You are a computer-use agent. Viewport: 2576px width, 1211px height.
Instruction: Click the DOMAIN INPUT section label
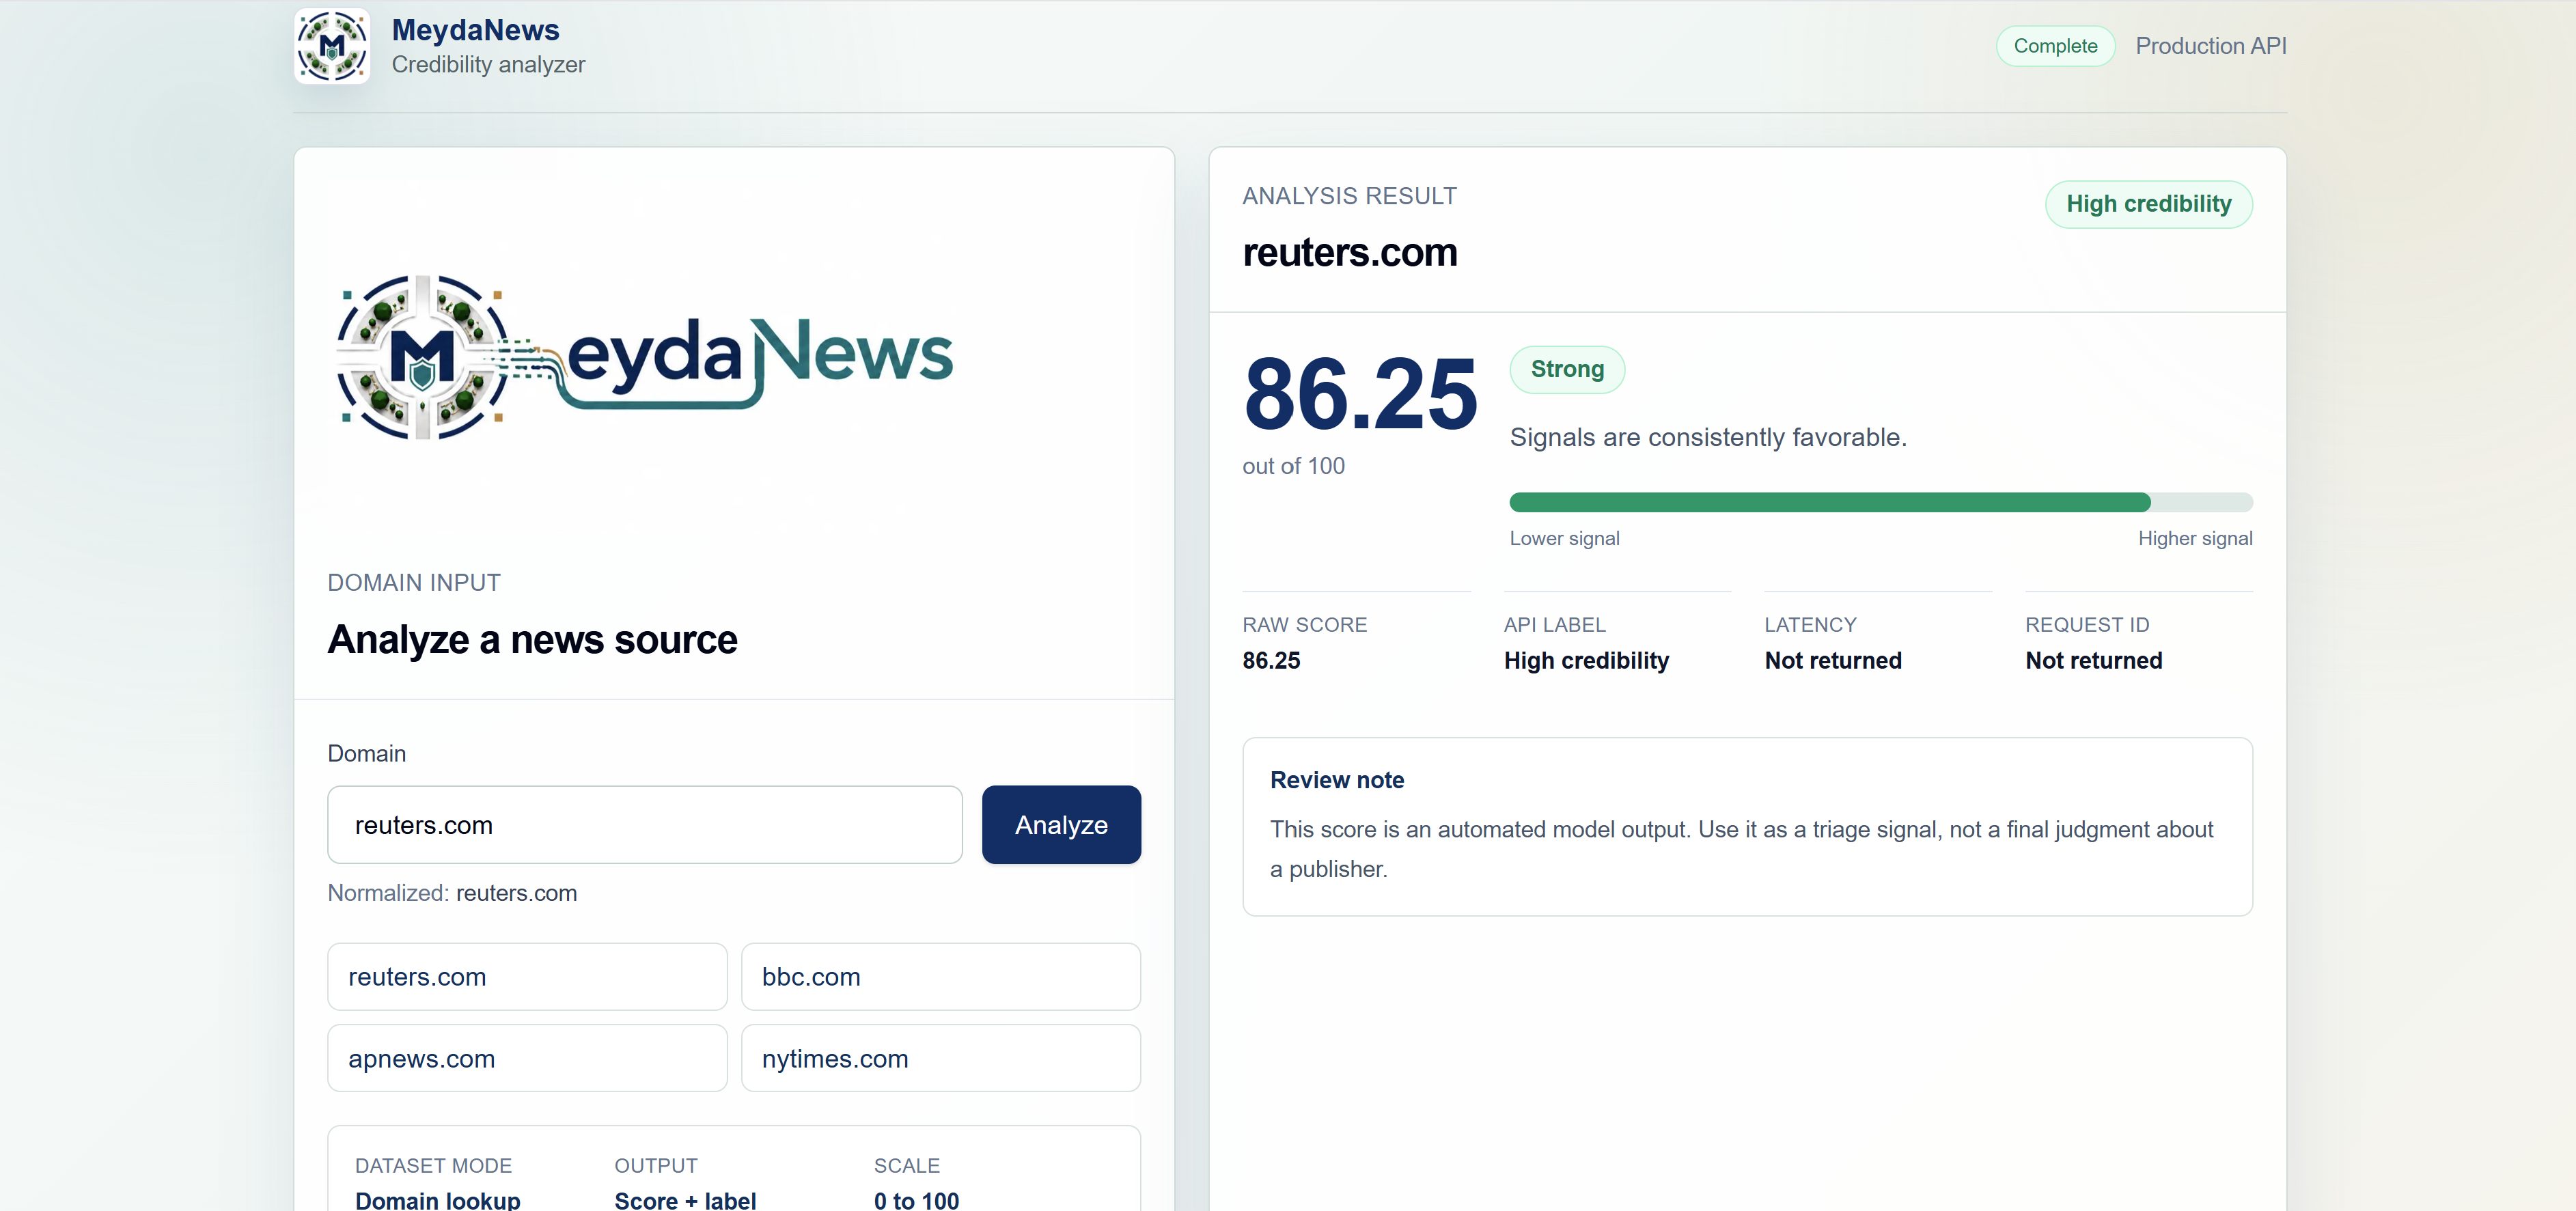click(x=414, y=583)
